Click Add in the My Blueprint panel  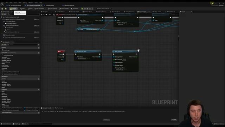pyautogui.click(x=4, y=45)
